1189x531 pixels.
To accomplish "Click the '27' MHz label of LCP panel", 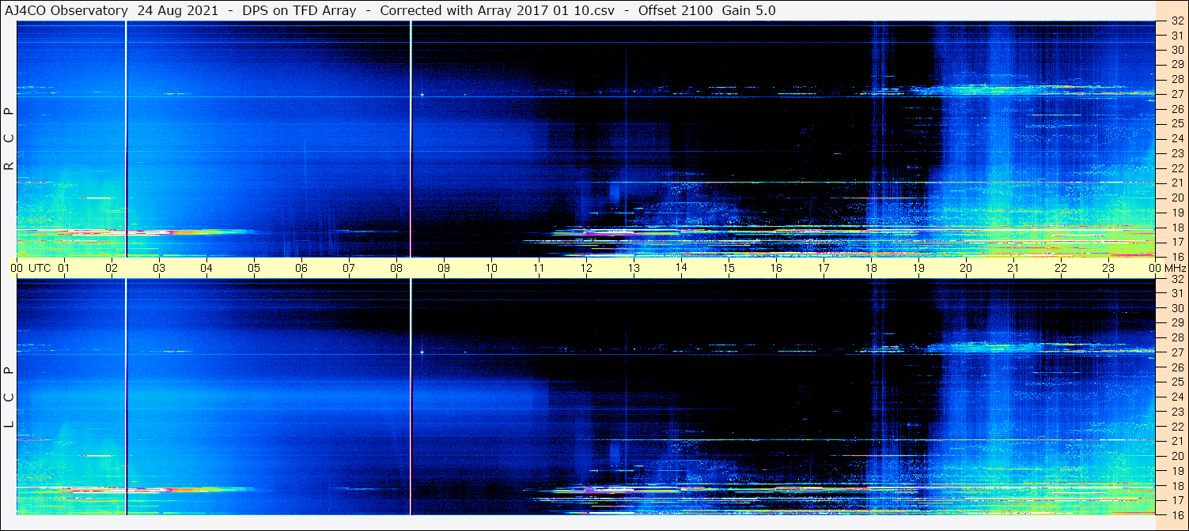I will (x=1176, y=352).
